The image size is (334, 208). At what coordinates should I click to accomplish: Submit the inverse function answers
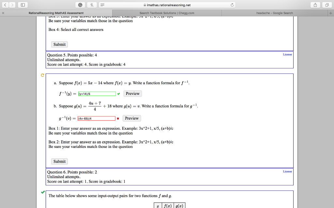tap(59, 161)
